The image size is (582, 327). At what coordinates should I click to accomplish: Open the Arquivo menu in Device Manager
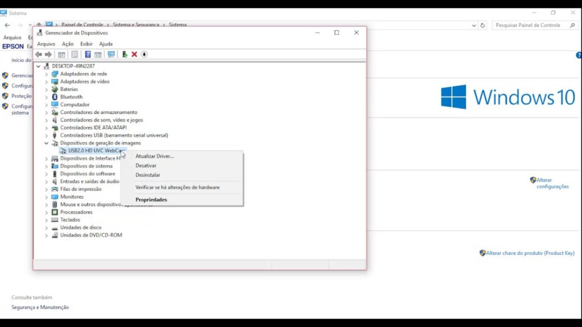click(x=46, y=44)
